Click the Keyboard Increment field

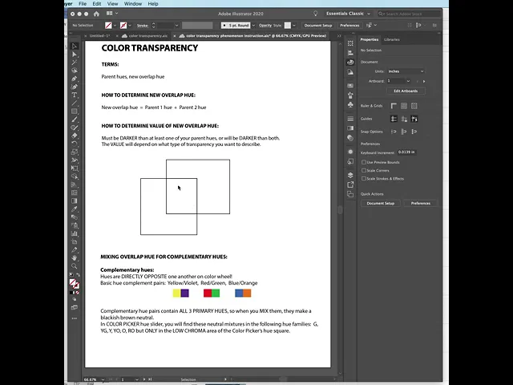pyautogui.click(x=406, y=152)
